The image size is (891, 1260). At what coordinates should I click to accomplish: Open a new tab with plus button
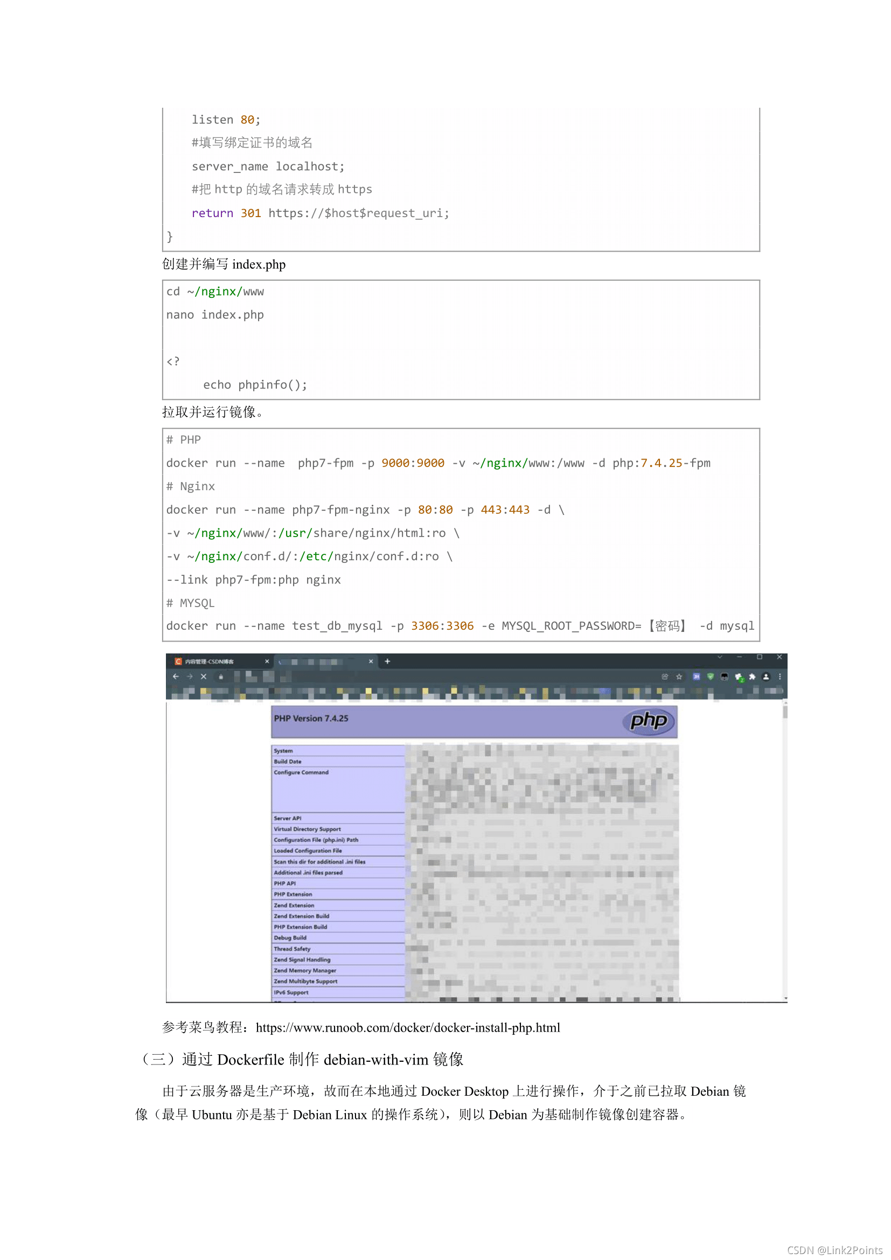pyautogui.click(x=387, y=662)
